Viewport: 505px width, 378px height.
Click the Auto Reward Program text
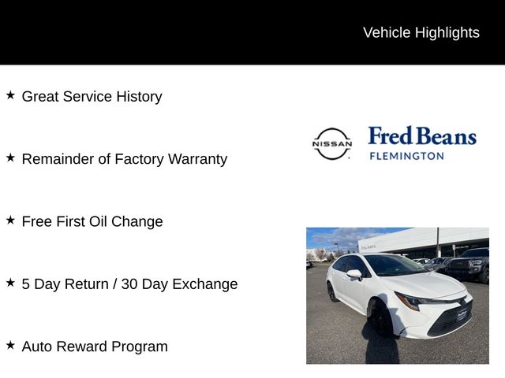95,346
